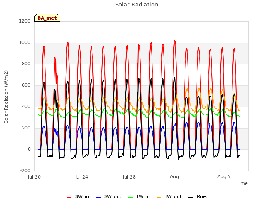The image size is (274, 205).
Task: Click the 800 y-axis tick label
Action: click(x=26, y=64)
